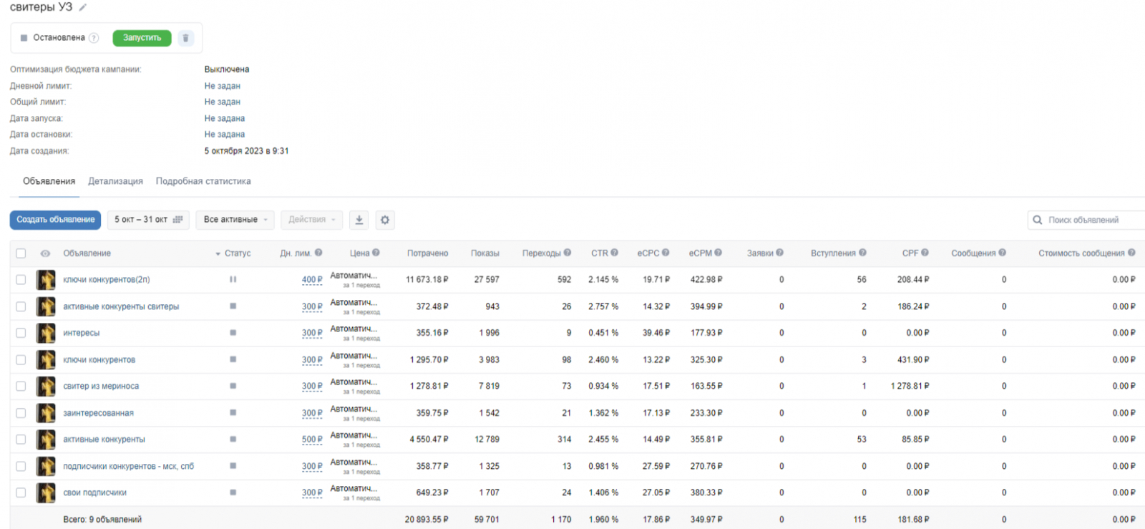Switch to the Детализация tab
The height and width of the screenshot is (529, 1145).
[x=115, y=181]
